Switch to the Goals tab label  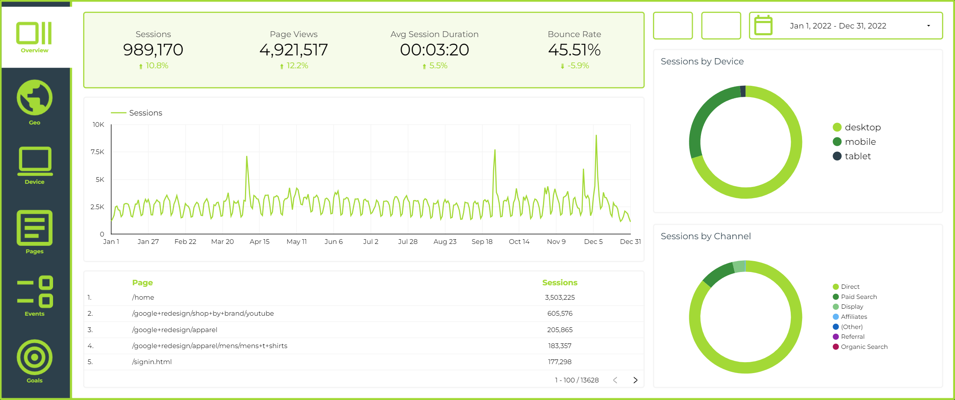pos(34,380)
